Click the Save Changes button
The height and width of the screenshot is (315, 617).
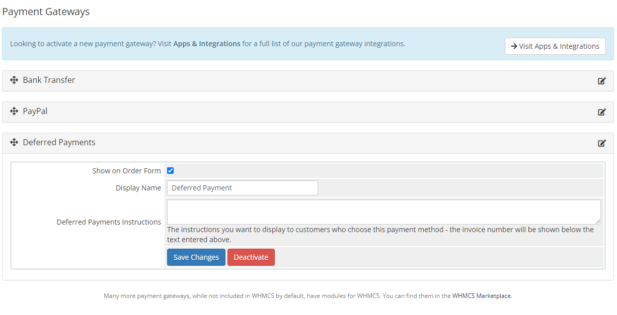(x=196, y=257)
